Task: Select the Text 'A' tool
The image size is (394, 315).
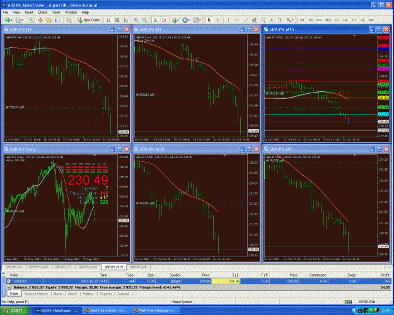Action: (272, 20)
